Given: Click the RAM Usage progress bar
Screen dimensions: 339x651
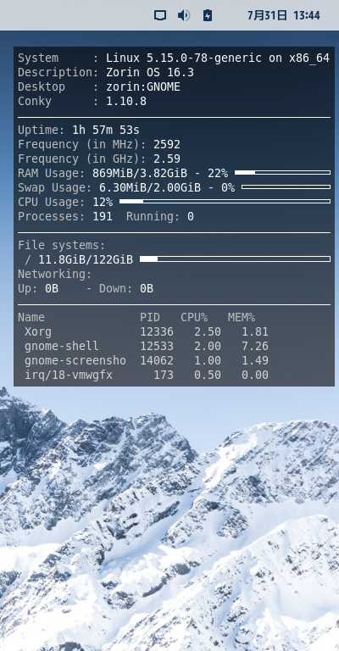Looking at the screenshot, I should pos(282,173).
